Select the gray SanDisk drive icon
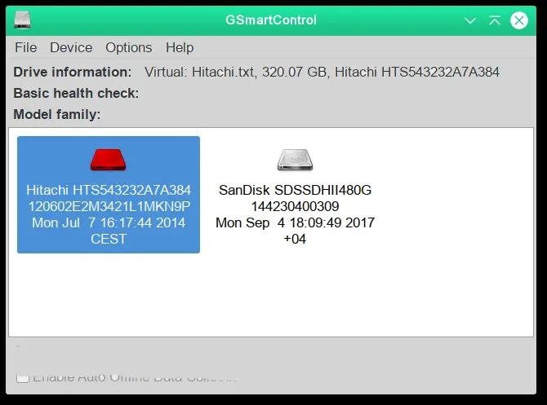Screen dimensions: 547x405 pos(295,160)
